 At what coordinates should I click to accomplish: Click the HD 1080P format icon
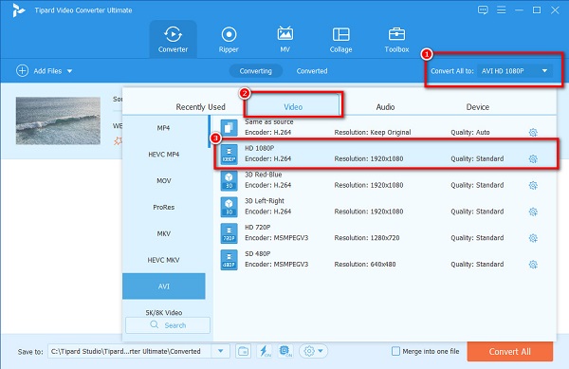pyautogui.click(x=229, y=155)
